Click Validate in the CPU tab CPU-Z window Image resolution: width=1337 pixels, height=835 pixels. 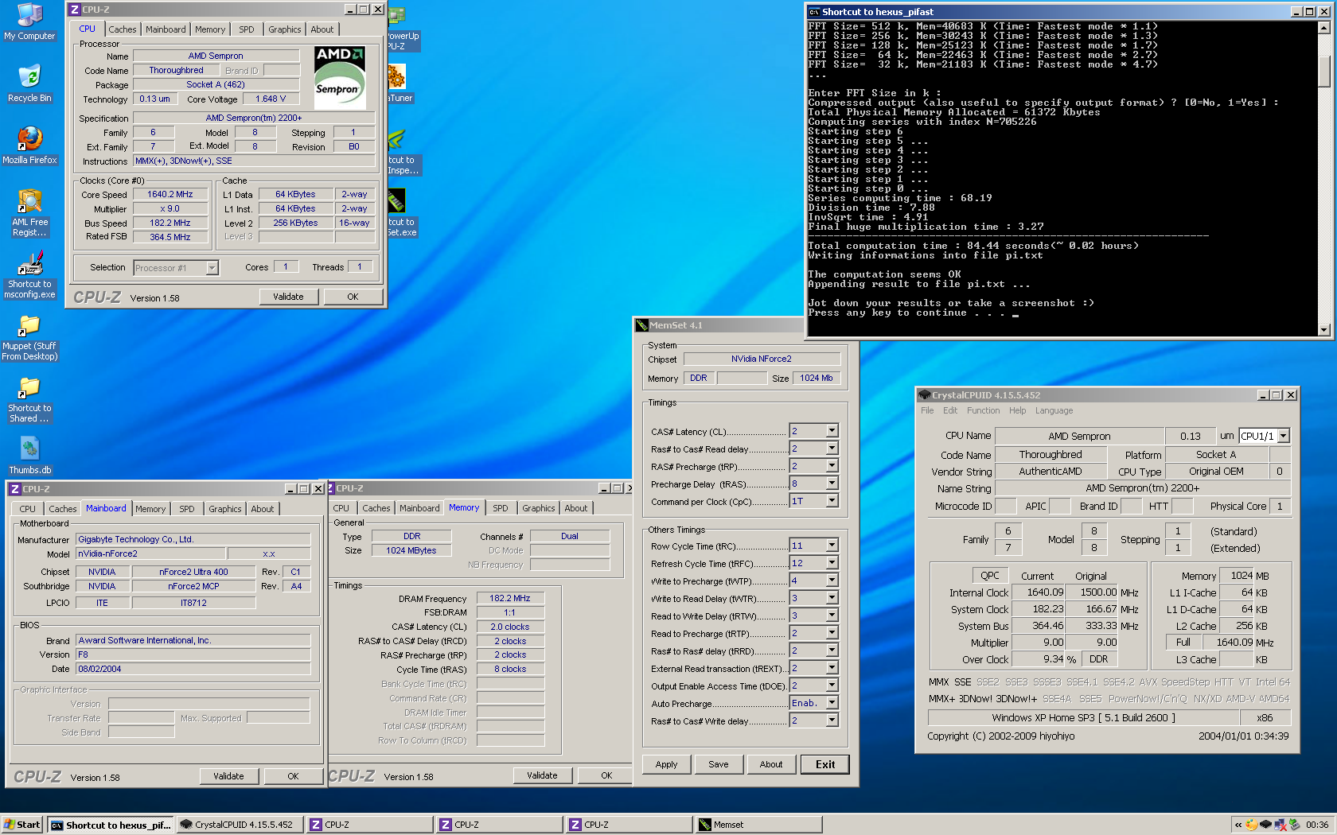coord(288,297)
